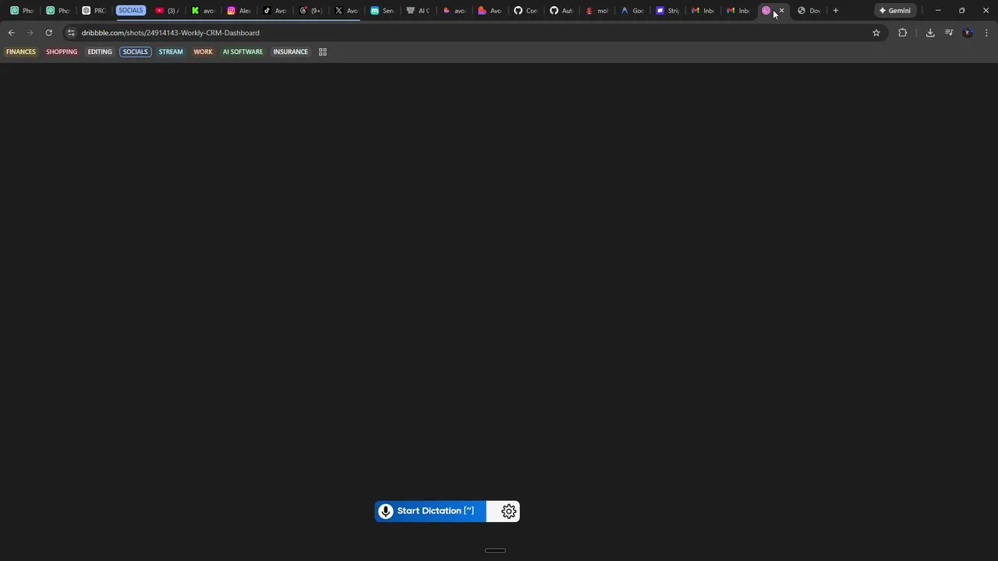This screenshot has height=561, width=998.
Task: Open the WORK bookmark folder
Action: click(x=203, y=51)
